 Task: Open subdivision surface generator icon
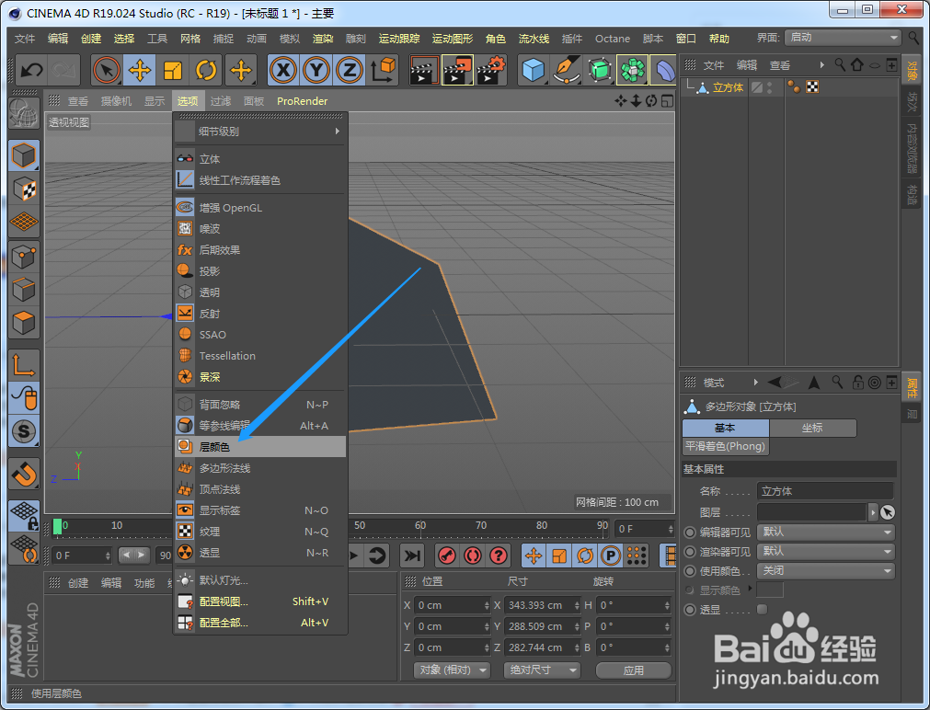click(600, 70)
